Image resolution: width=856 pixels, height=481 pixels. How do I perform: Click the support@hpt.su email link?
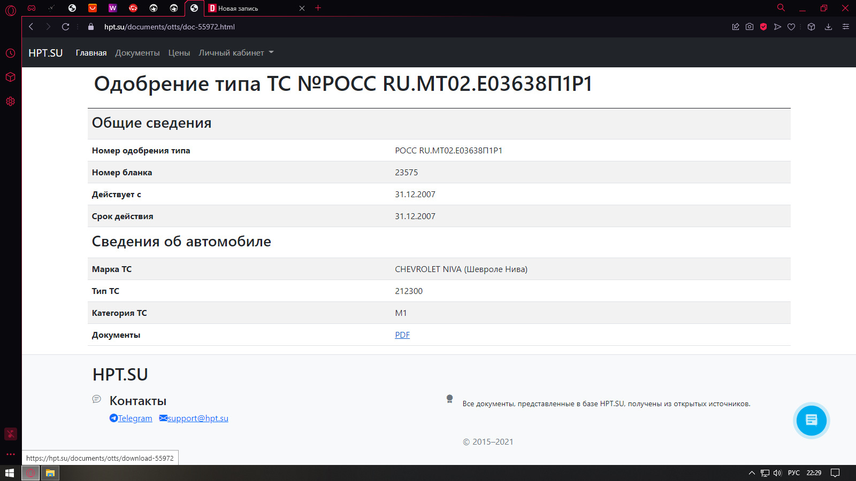pyautogui.click(x=194, y=418)
